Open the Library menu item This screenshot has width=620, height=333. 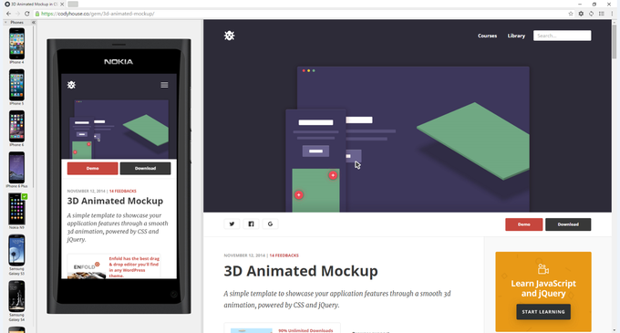coord(516,36)
